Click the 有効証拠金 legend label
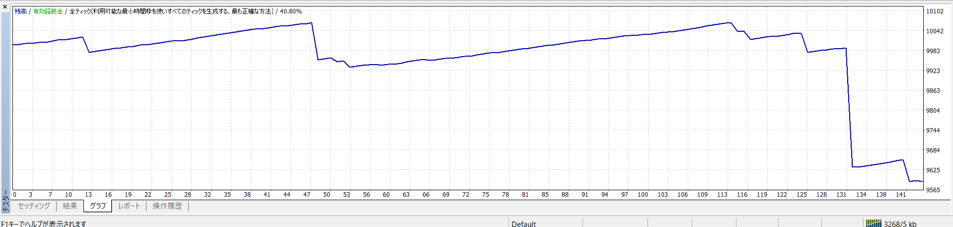The height and width of the screenshot is (227, 953). click(48, 11)
